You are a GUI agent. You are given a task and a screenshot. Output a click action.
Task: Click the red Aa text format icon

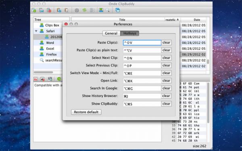point(35,79)
